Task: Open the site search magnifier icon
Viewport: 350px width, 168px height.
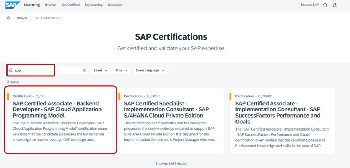Action: [x=325, y=5]
